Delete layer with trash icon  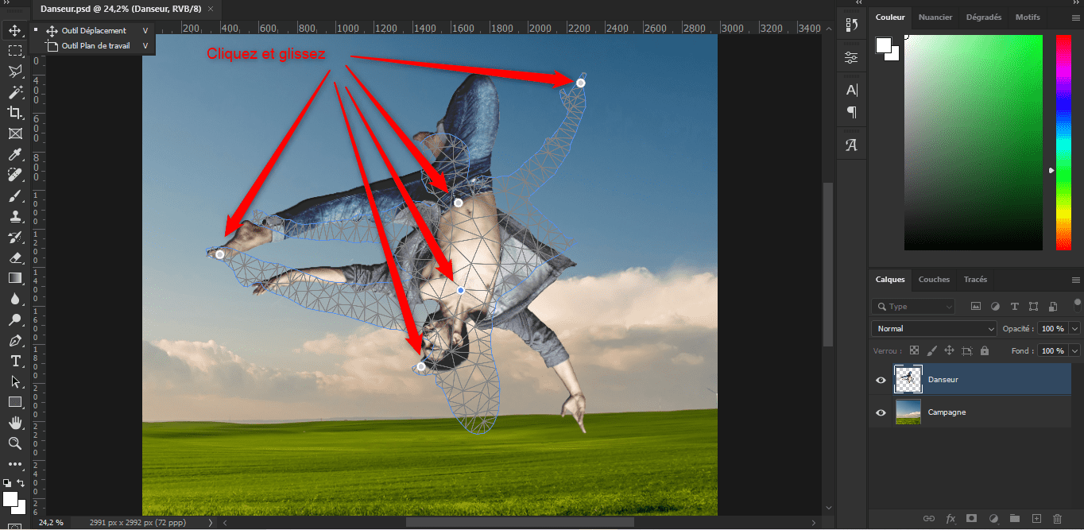coord(1057,518)
